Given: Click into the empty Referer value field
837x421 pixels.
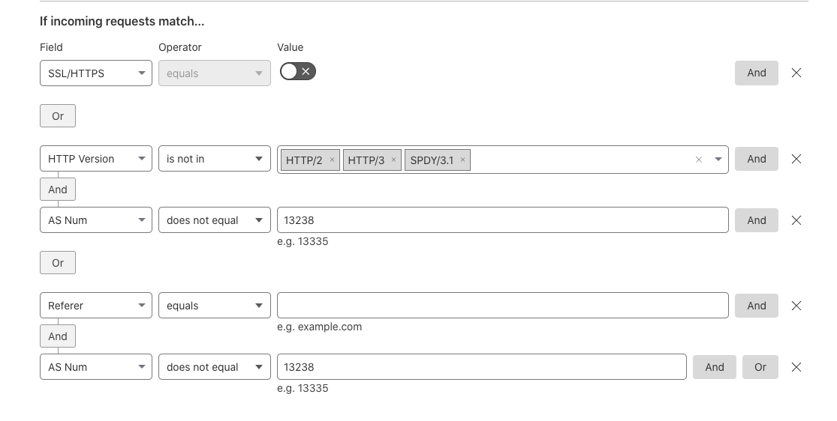Looking at the screenshot, I should pyautogui.click(x=503, y=306).
